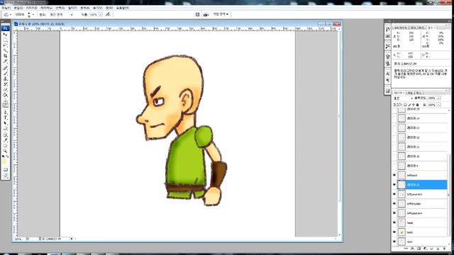The image size is (454, 255).
Task: Click the Photoshop Ps logo atop toolbox
Action: click(5, 28)
